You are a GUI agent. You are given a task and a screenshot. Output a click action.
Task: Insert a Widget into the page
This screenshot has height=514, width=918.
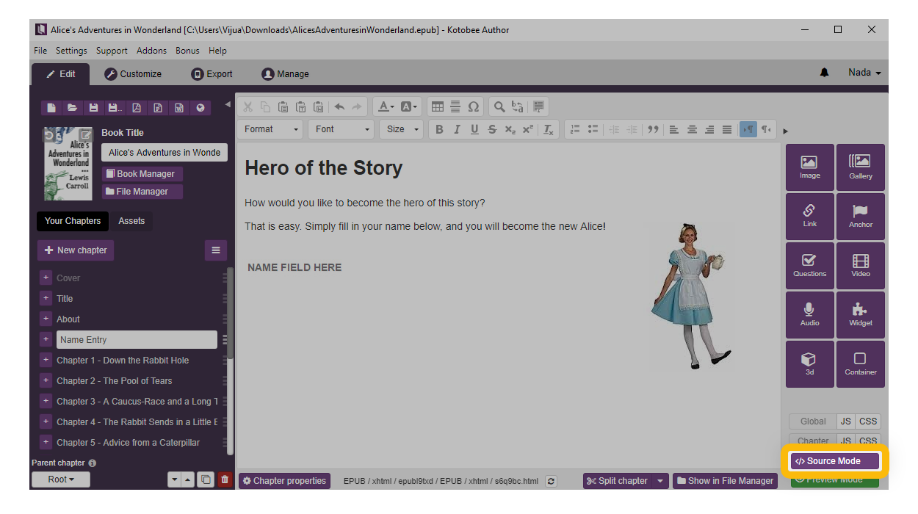tap(860, 314)
